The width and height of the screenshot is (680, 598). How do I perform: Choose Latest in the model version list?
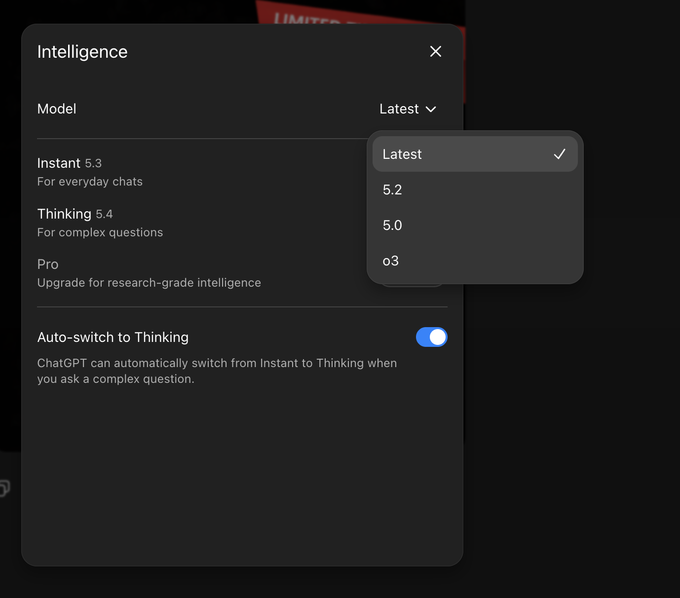tap(402, 154)
